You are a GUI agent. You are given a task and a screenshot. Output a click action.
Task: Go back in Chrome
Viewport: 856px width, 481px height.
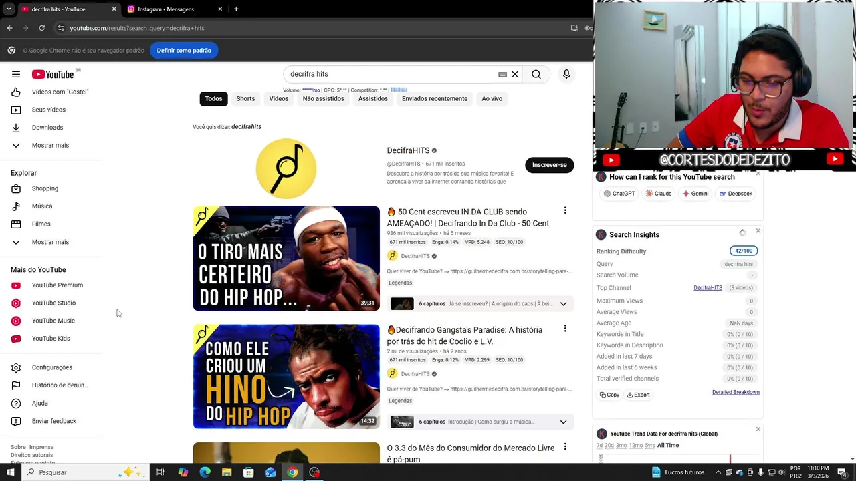coord(9,28)
